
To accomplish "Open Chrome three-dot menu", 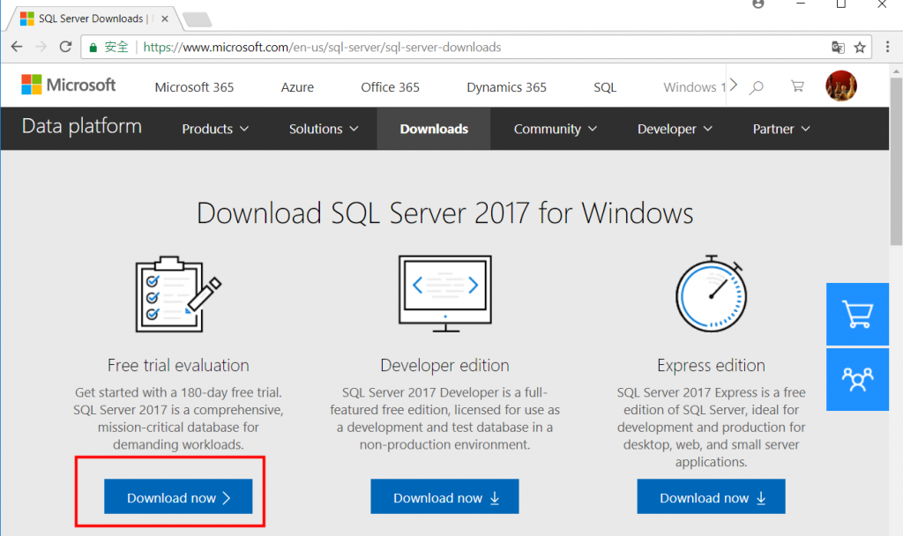I will pos(887,47).
